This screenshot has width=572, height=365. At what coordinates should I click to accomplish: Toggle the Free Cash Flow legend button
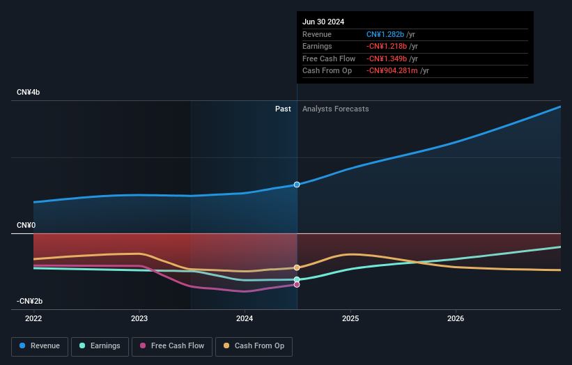click(172, 346)
